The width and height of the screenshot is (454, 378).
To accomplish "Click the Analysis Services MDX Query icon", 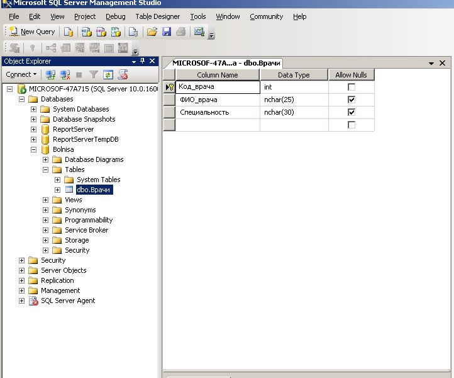I will click(x=86, y=31).
